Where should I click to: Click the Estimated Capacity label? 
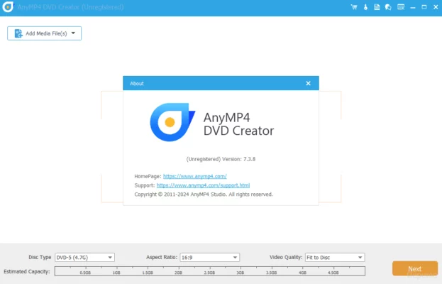[x=27, y=271]
